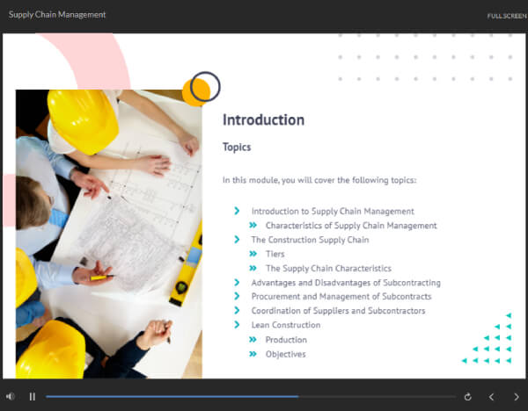The width and height of the screenshot is (528, 411).
Task: Select The Supply Chain Characteristics subtopic
Action: pos(328,269)
